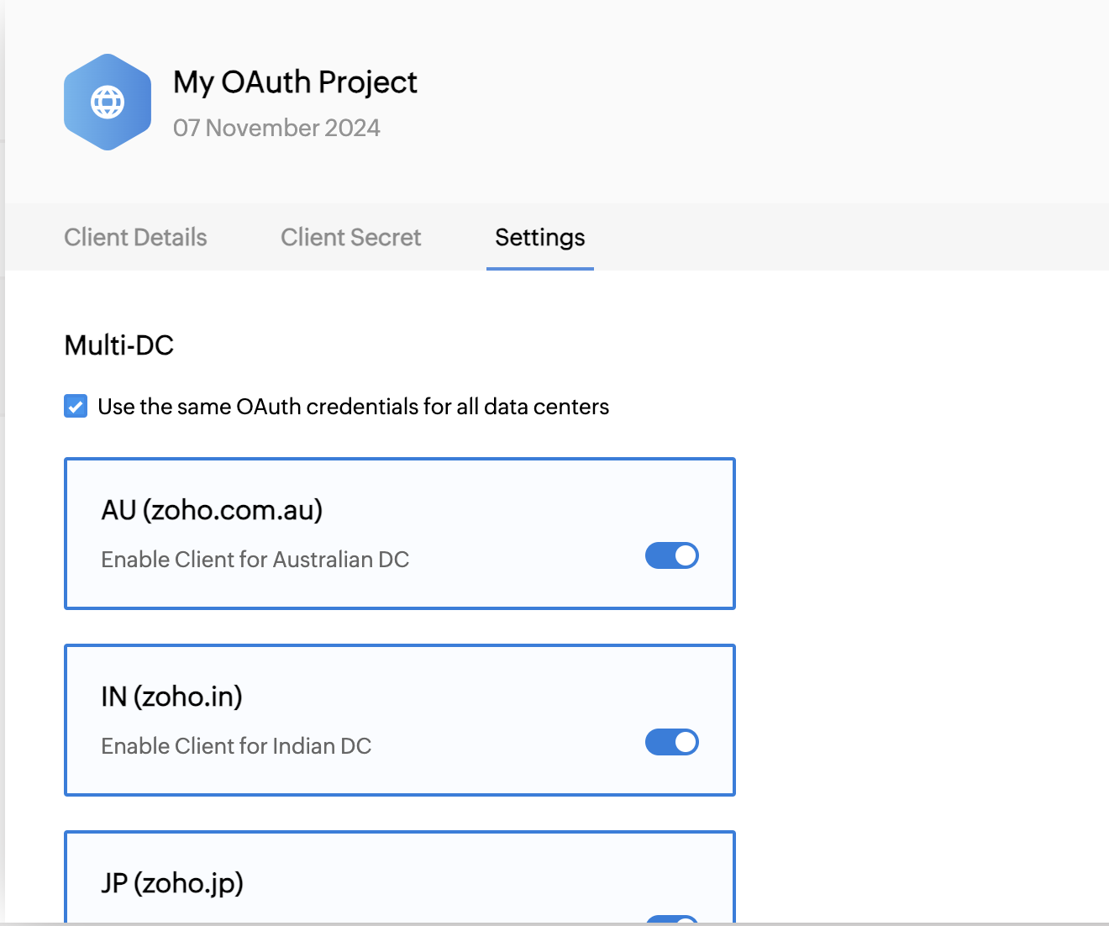The height and width of the screenshot is (926, 1109).
Task: Click the My OAuth Project title
Action: point(295,82)
